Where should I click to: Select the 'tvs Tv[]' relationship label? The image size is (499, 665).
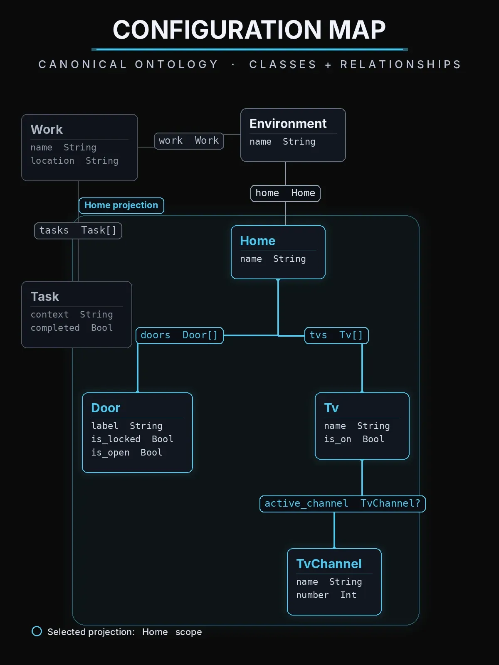tap(336, 335)
